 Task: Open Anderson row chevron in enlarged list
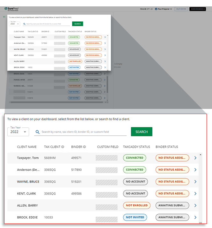pos(195,170)
